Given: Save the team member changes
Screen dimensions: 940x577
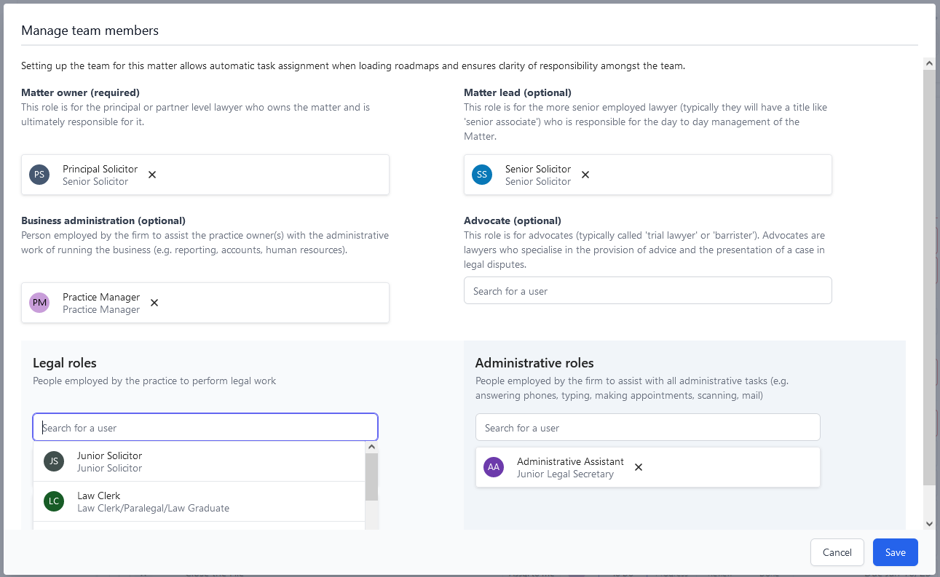Looking at the screenshot, I should 895,552.
